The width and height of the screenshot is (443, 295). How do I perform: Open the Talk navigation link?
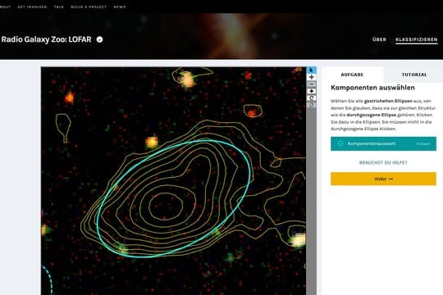(59, 7)
